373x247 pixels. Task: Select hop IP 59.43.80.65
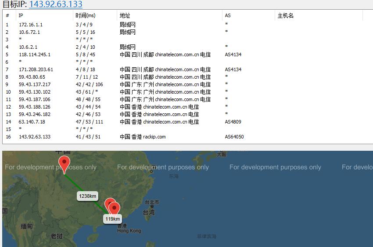pos(32,77)
